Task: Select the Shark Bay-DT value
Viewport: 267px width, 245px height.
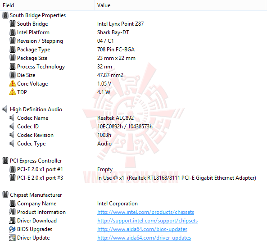Action: tap(113, 32)
